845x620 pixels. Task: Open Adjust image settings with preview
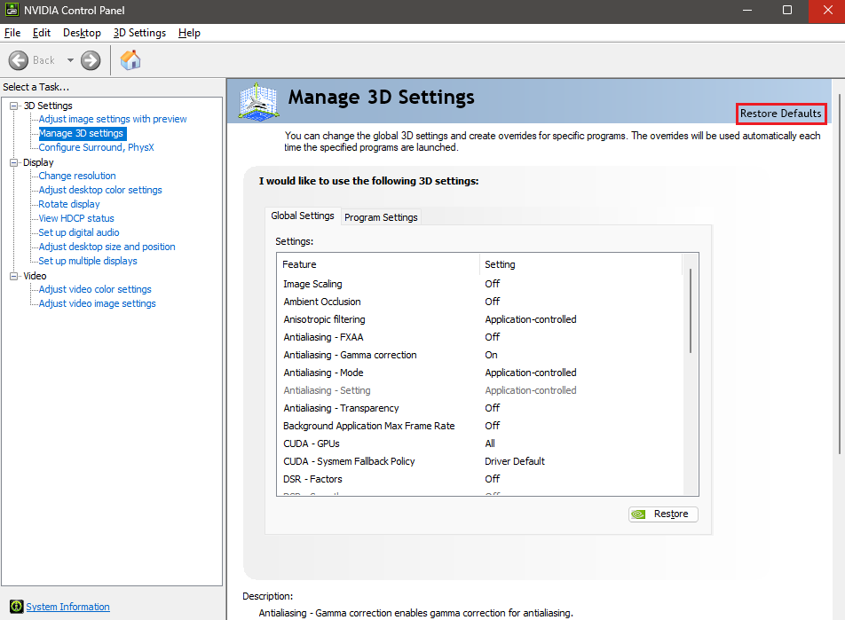[x=113, y=119]
